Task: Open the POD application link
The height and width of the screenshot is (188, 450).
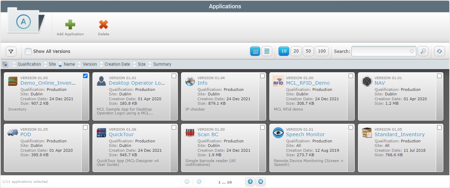Action: pos(26,134)
